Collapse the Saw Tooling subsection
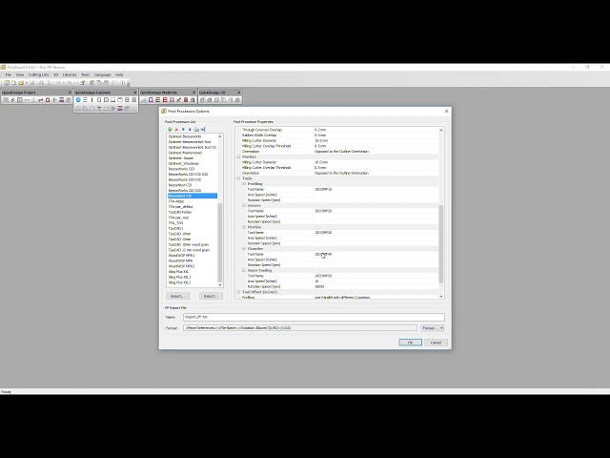The image size is (610, 458). click(x=244, y=270)
